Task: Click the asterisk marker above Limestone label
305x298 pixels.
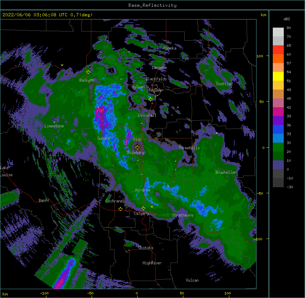Action: (x=54, y=122)
